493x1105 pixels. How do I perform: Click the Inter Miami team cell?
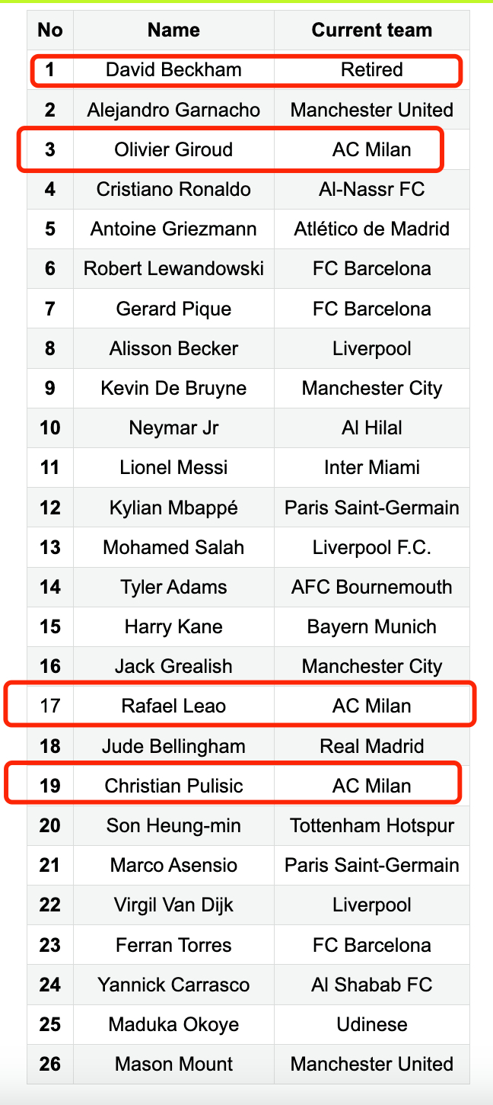point(372,468)
